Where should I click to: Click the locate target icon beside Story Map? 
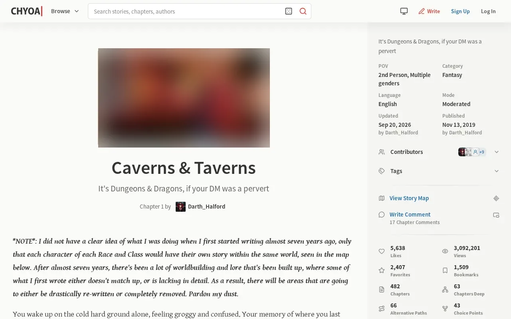point(496,198)
